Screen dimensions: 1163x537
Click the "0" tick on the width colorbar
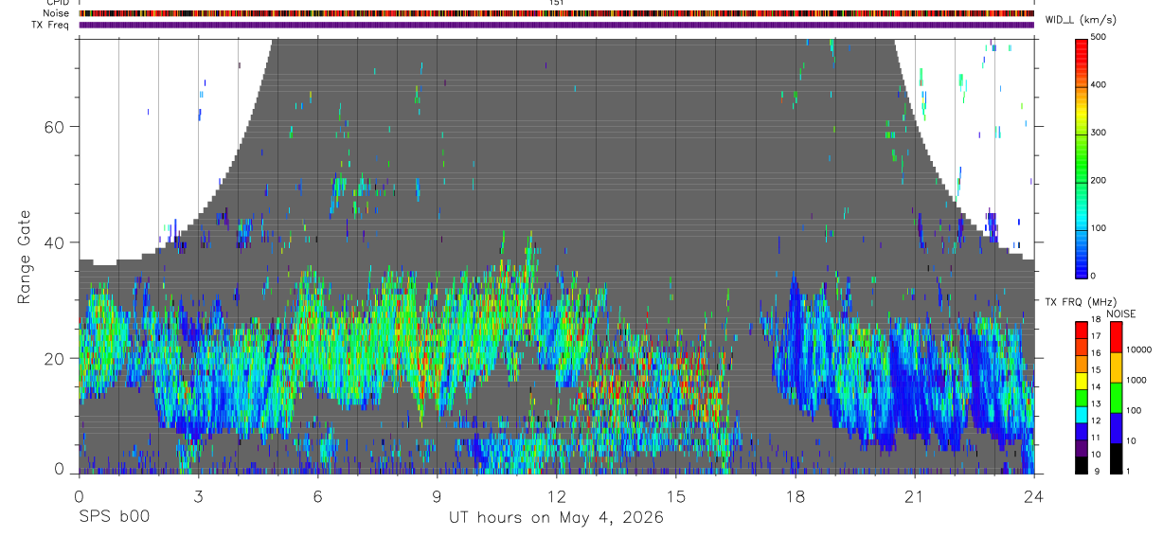1095,276
